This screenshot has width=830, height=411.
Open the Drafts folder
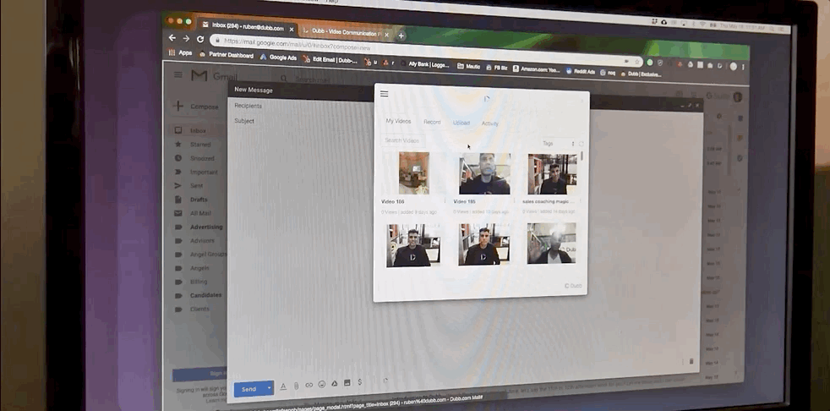199,199
